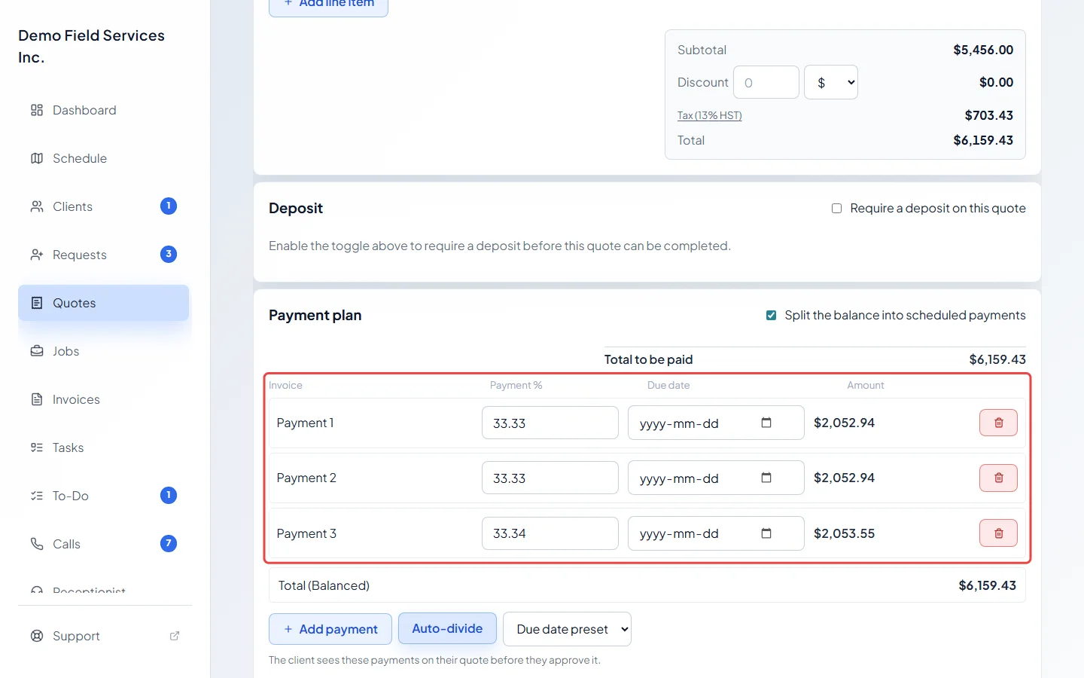
Task: Click the $2,053.55 amount for Payment 3
Action: 844,533
